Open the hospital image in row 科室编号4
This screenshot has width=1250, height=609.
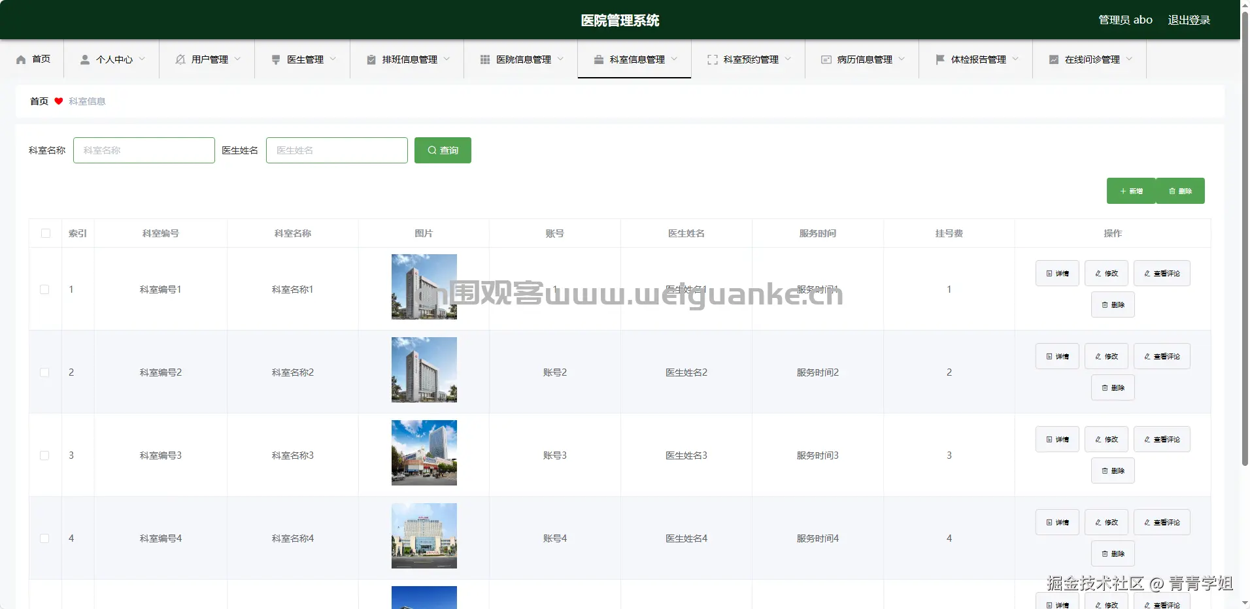tap(424, 536)
